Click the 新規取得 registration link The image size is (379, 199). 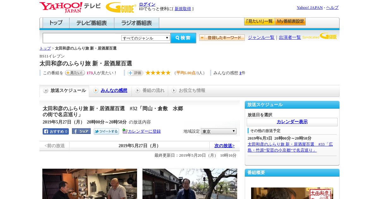pyautogui.click(x=183, y=9)
